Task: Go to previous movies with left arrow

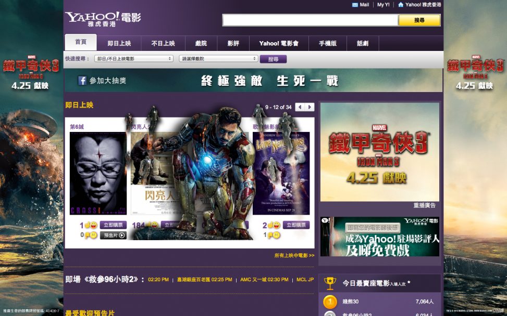Action: pyautogui.click(x=300, y=107)
